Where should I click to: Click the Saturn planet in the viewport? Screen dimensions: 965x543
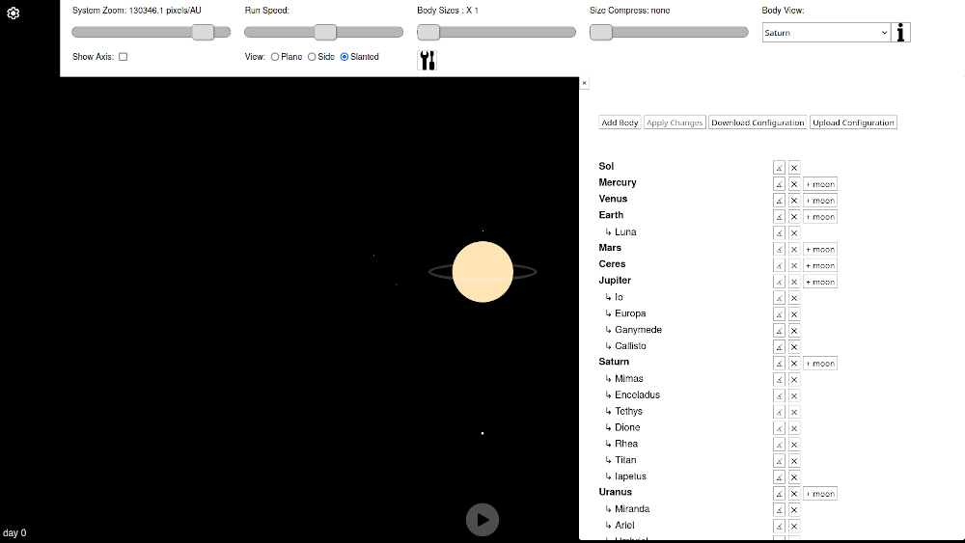(482, 272)
